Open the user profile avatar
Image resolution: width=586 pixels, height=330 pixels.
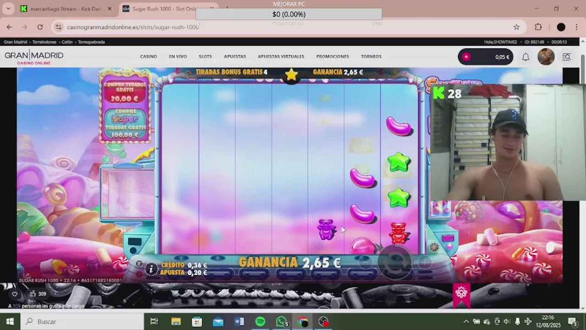coord(546,57)
